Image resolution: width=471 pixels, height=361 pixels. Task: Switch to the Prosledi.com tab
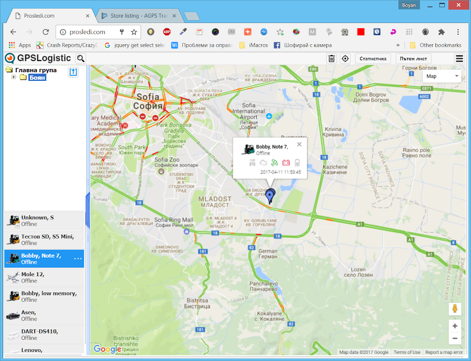point(51,16)
